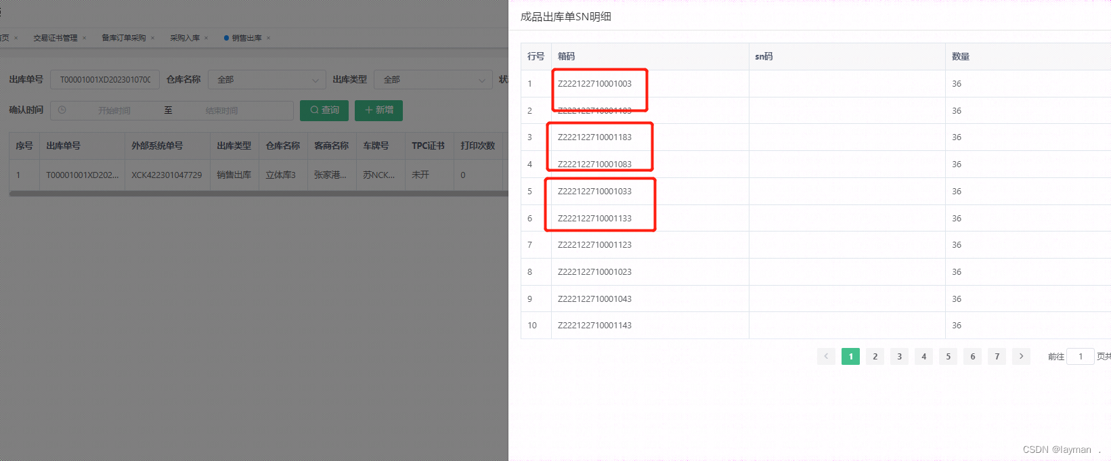Click the 打印次数 column header
Image resolution: width=1111 pixels, height=461 pixels.
click(477, 146)
